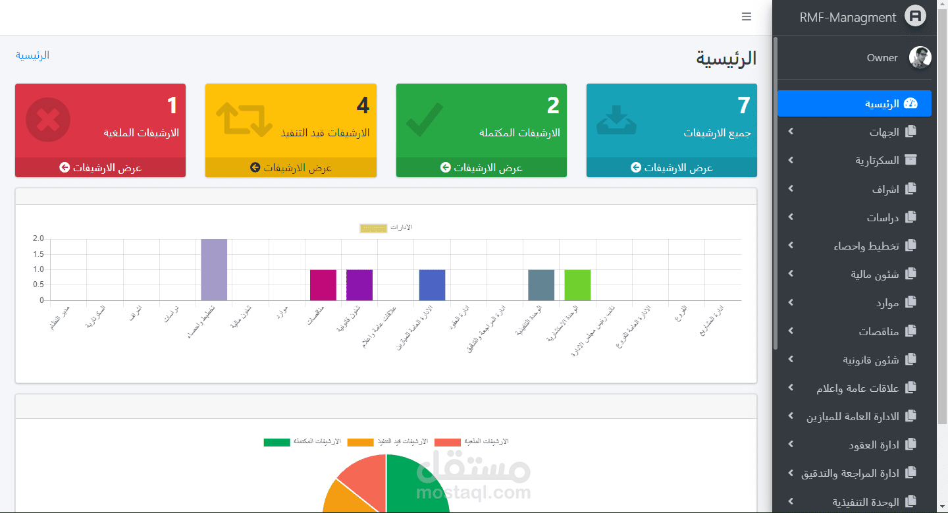Click the copy icon next to دراسات

pyautogui.click(x=911, y=217)
